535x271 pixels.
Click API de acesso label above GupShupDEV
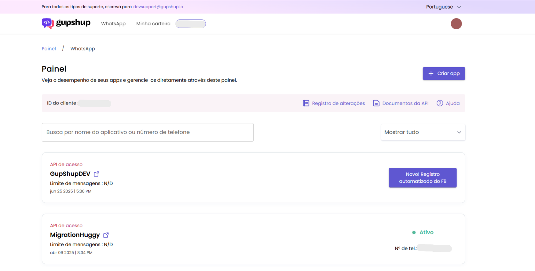(66, 164)
